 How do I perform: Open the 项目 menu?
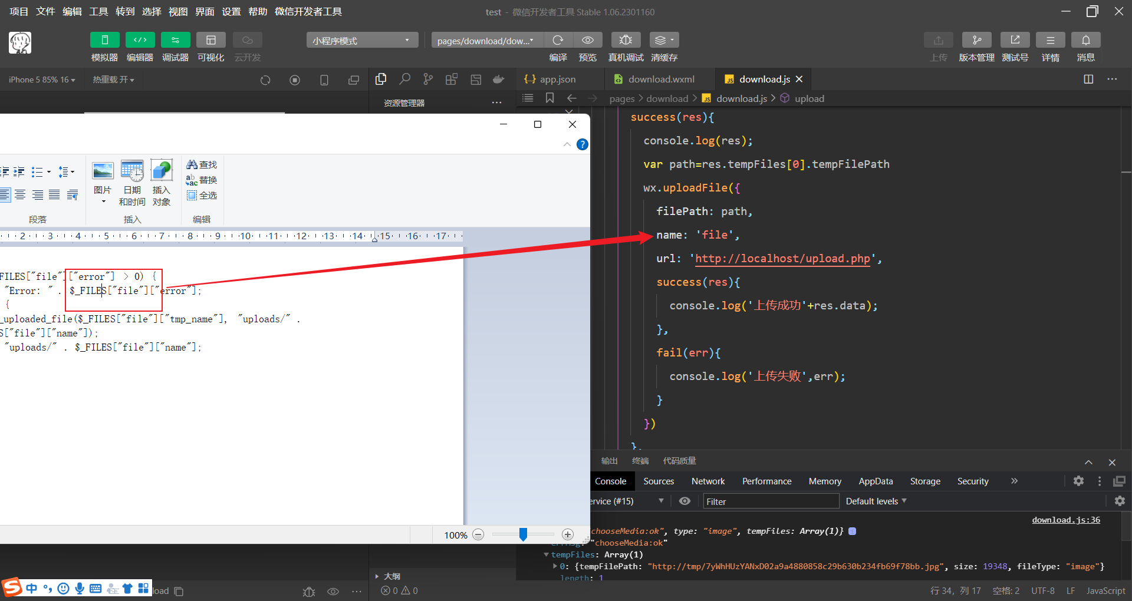pyautogui.click(x=19, y=11)
